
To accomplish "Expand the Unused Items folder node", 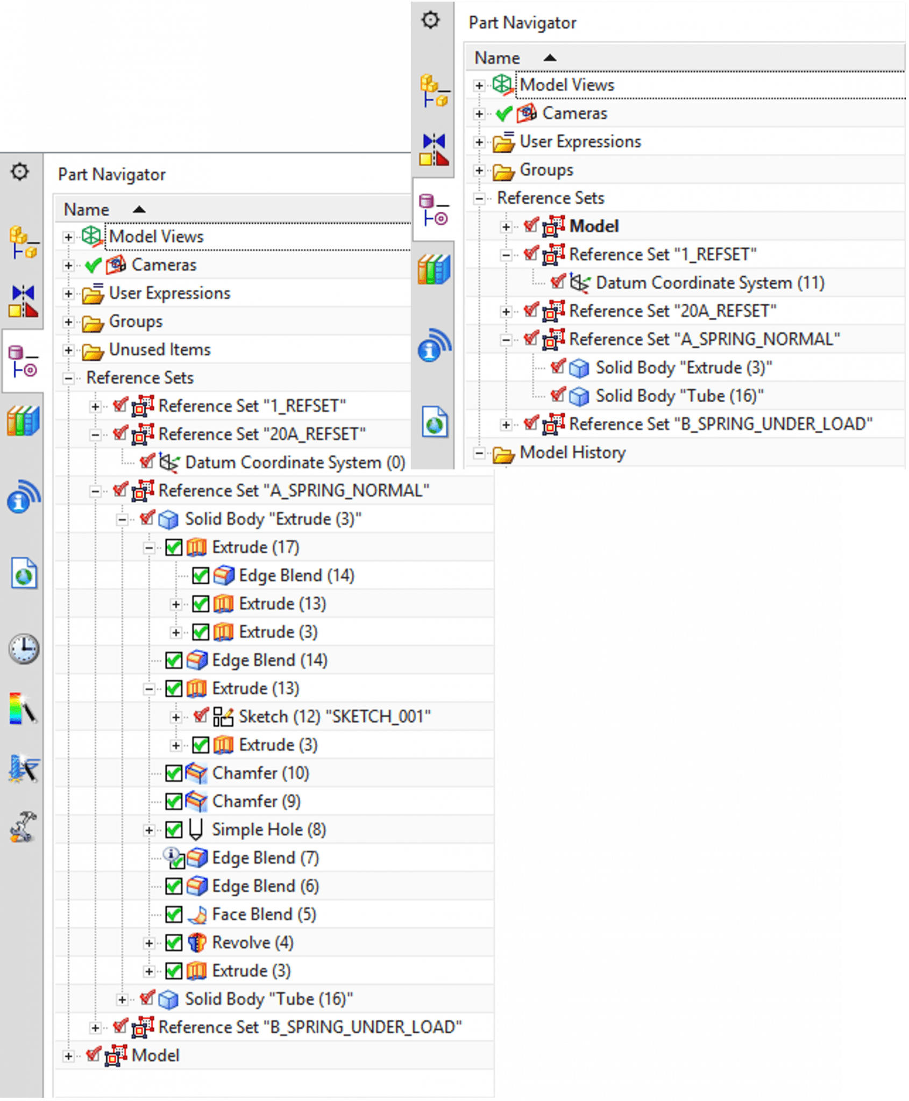I will [68, 351].
